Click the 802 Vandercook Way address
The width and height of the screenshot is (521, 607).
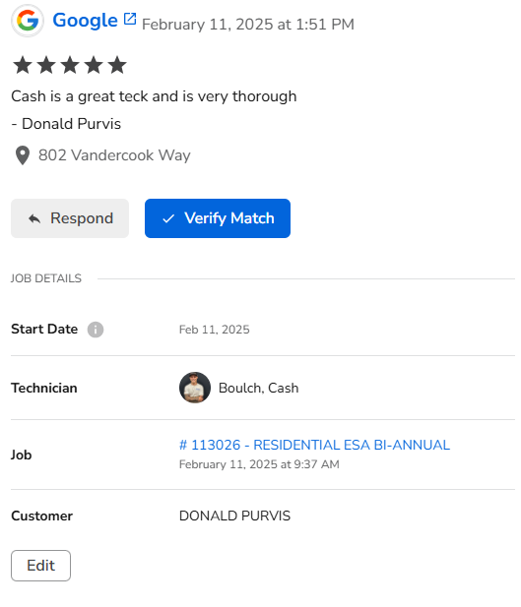114,155
